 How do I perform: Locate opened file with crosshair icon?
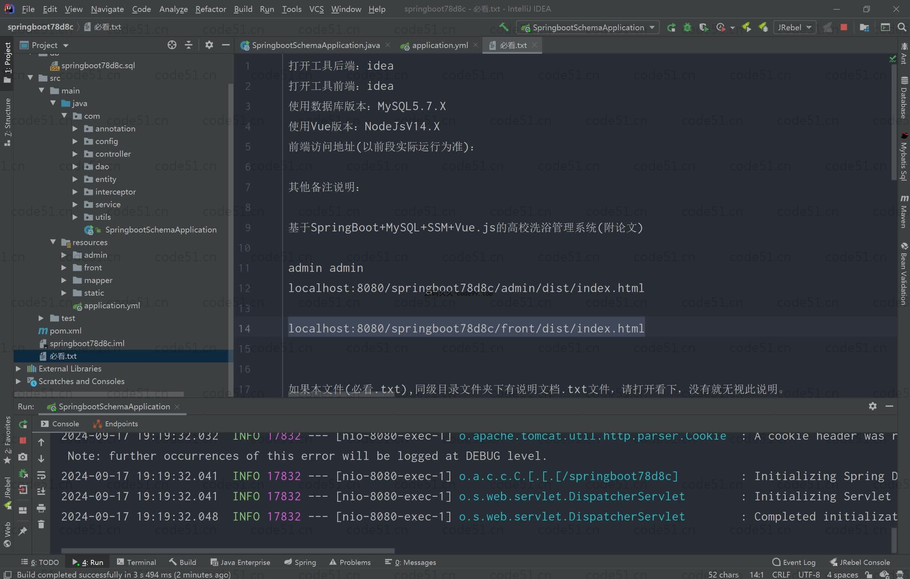pyautogui.click(x=172, y=45)
